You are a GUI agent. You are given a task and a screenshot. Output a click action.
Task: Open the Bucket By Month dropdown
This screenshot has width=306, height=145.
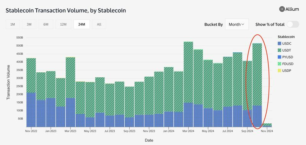(x=237, y=24)
